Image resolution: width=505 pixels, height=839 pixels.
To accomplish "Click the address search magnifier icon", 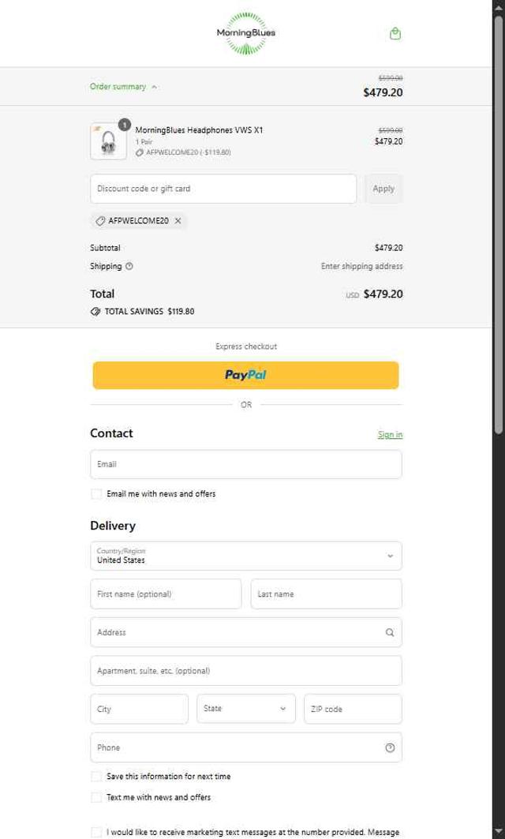I will point(390,632).
